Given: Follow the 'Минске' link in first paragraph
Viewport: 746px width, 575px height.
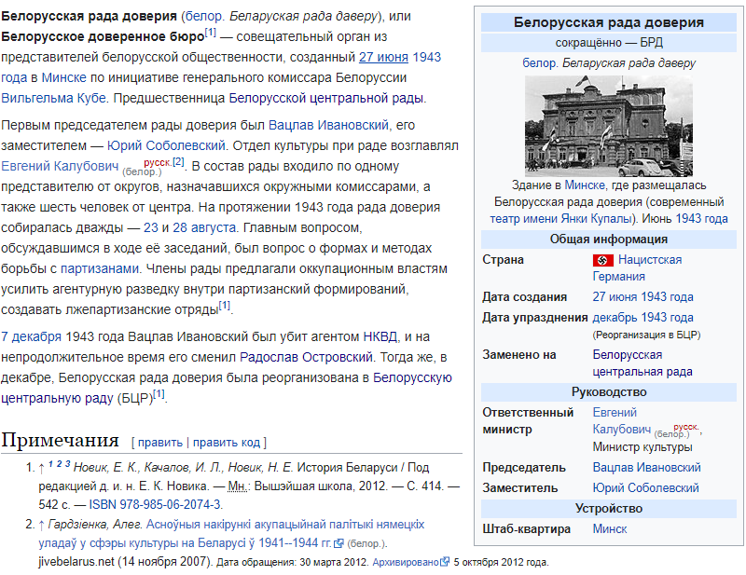Looking at the screenshot, I should [63, 77].
